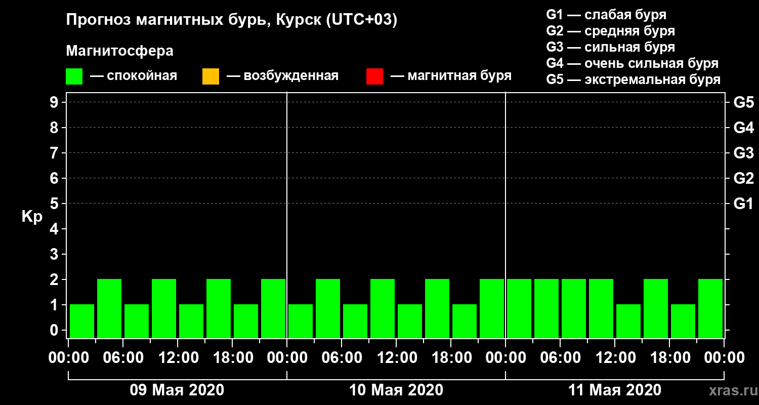Viewport: 759px width, 405px height.
Task: Click the 'G4' label on the right axis
Action: tap(743, 128)
